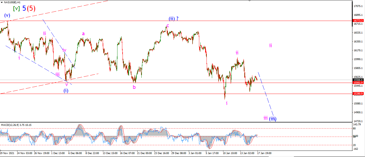Select the red 15502.9 price level tag

click(358, 83)
